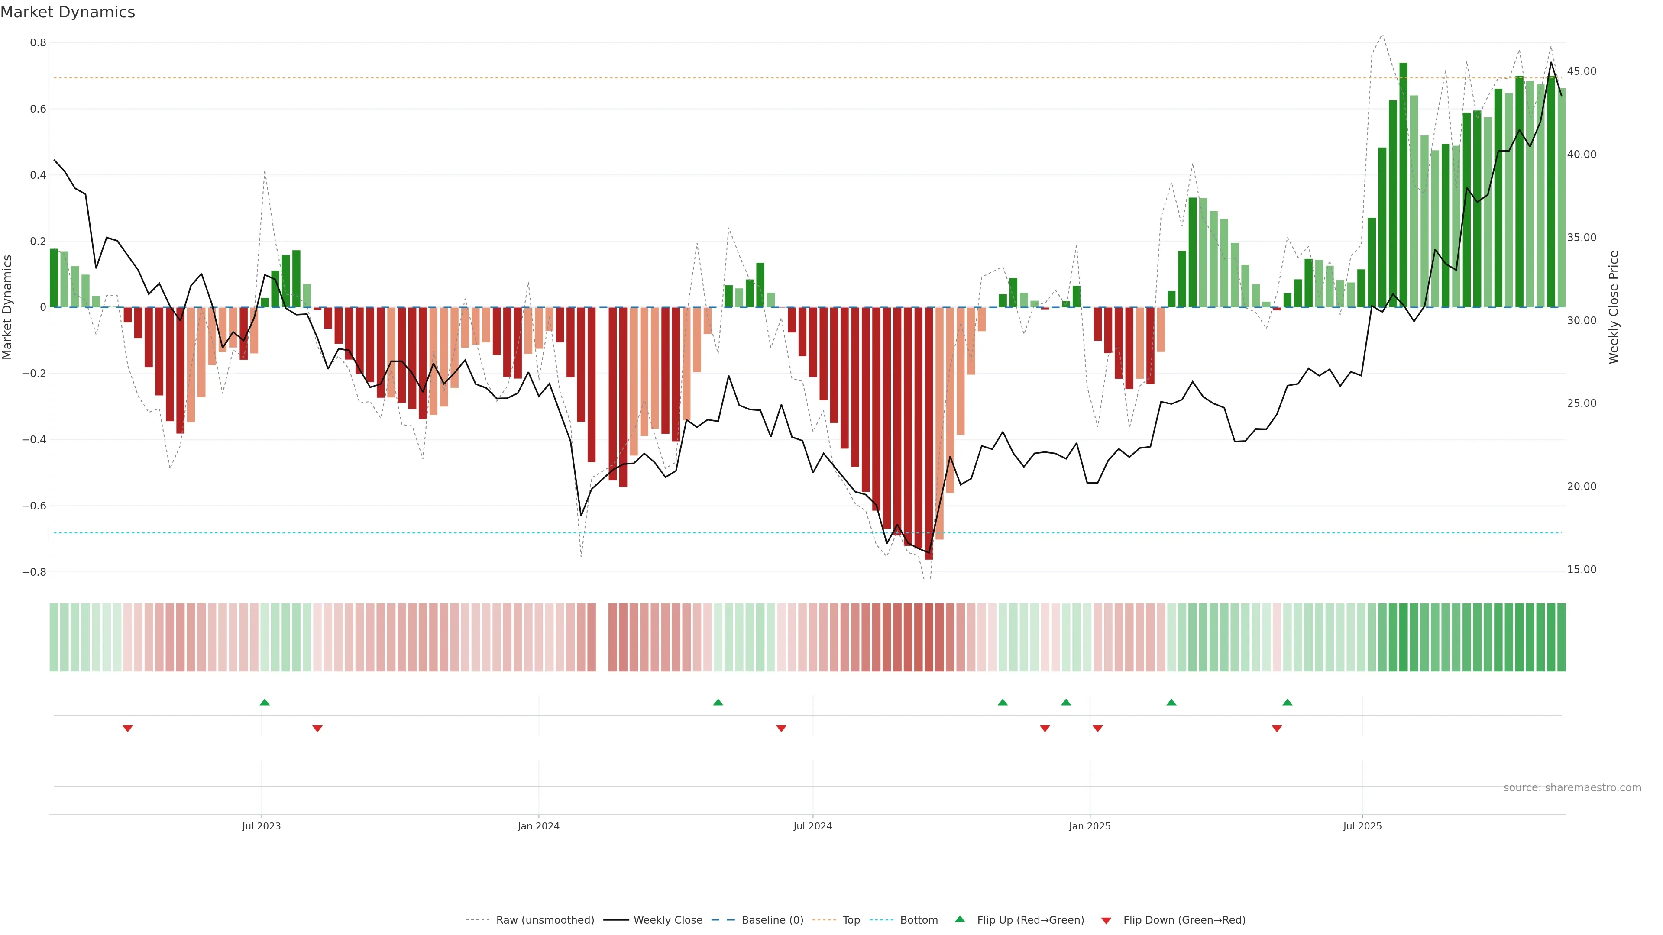Click the last green Flip Up marker
Viewport: 1663px width, 935px height.
pos(1287,702)
